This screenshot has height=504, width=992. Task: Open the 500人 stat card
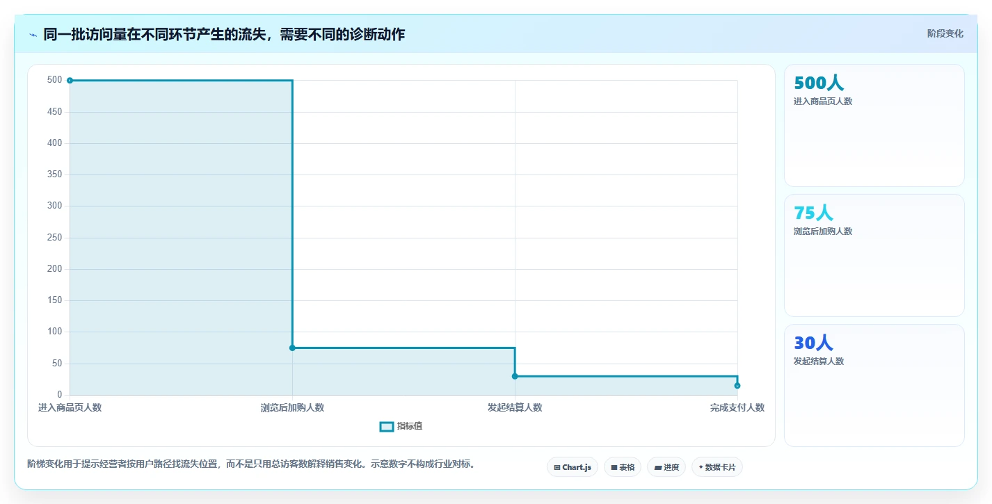click(x=874, y=125)
